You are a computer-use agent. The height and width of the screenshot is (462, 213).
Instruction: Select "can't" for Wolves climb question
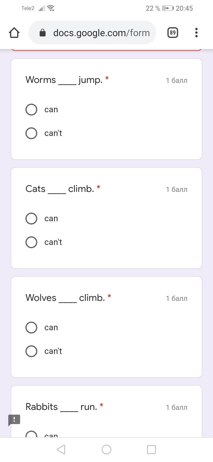31,351
